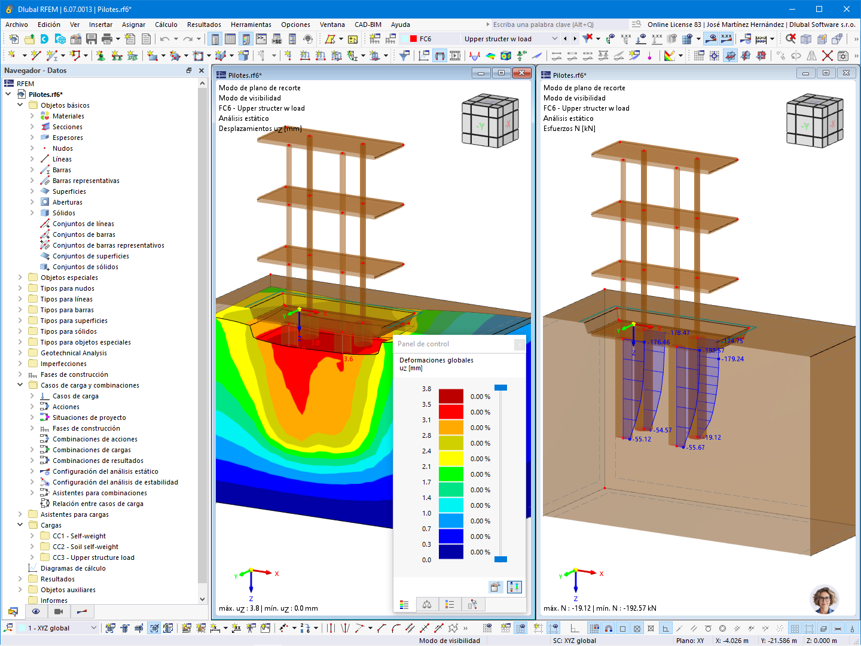861x646 pixels.
Task: Click the Save file icon
Action: [x=91, y=39]
